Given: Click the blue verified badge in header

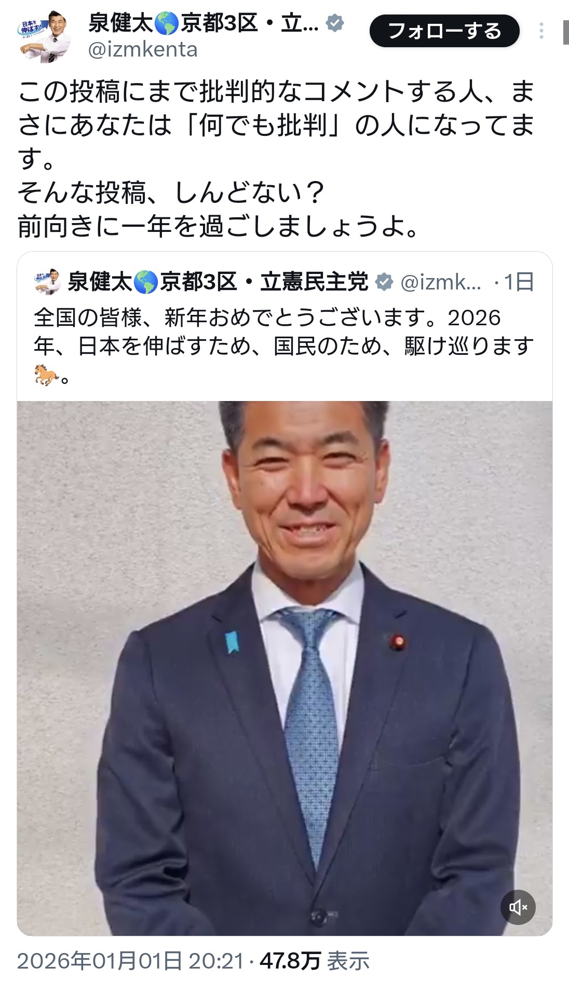Looking at the screenshot, I should 335,23.
